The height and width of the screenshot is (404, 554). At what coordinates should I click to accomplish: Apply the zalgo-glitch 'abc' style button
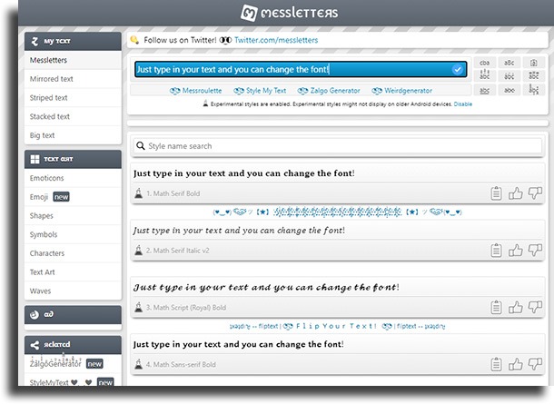pyautogui.click(x=533, y=90)
